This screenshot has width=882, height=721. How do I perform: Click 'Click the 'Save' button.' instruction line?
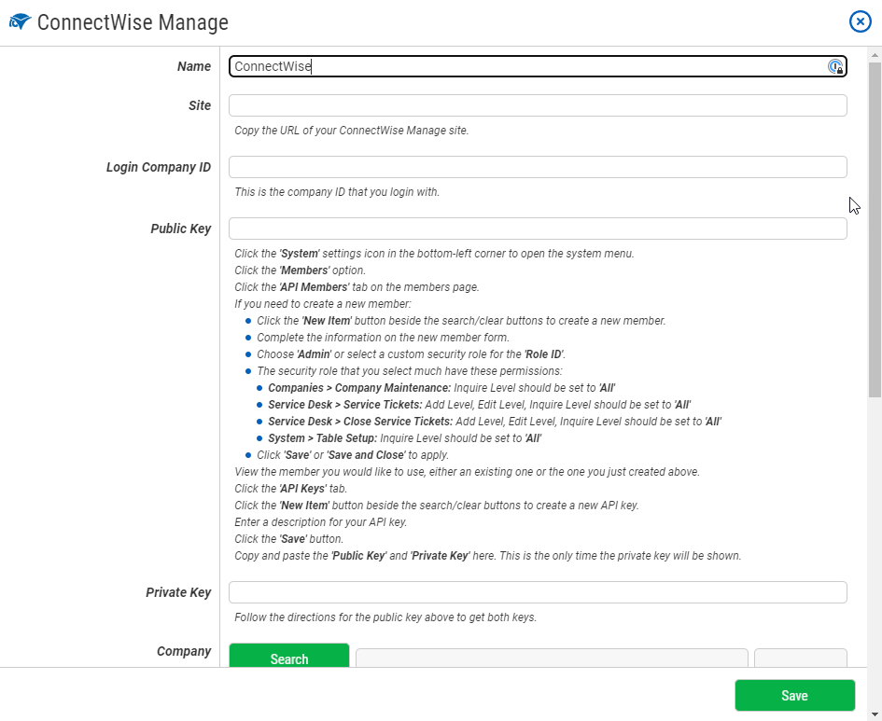coord(288,539)
